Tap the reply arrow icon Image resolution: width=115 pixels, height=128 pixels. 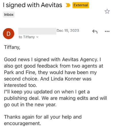95,31
